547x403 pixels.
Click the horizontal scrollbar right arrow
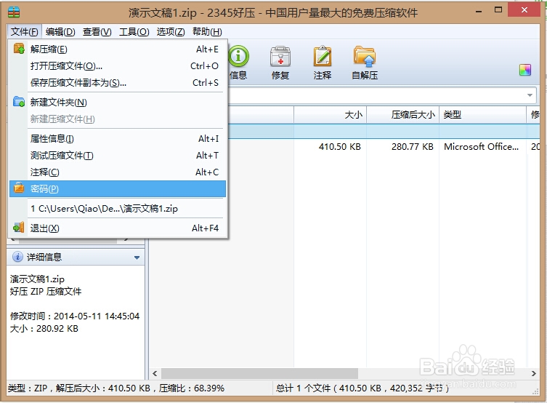coord(533,374)
